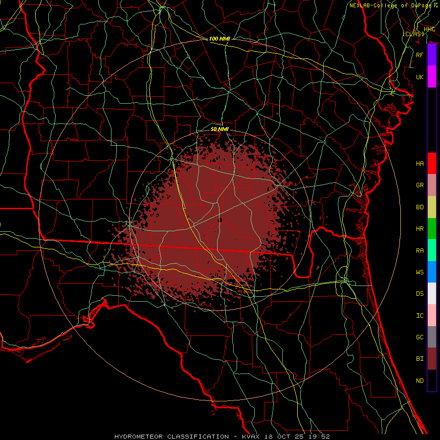Click the HHC product label
This screenshot has height=440, width=440.
pyautogui.click(x=429, y=29)
